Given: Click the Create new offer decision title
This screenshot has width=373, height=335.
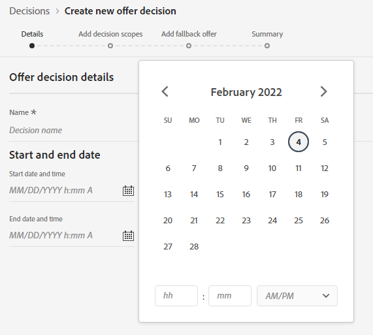Looking at the screenshot, I should tap(120, 11).
